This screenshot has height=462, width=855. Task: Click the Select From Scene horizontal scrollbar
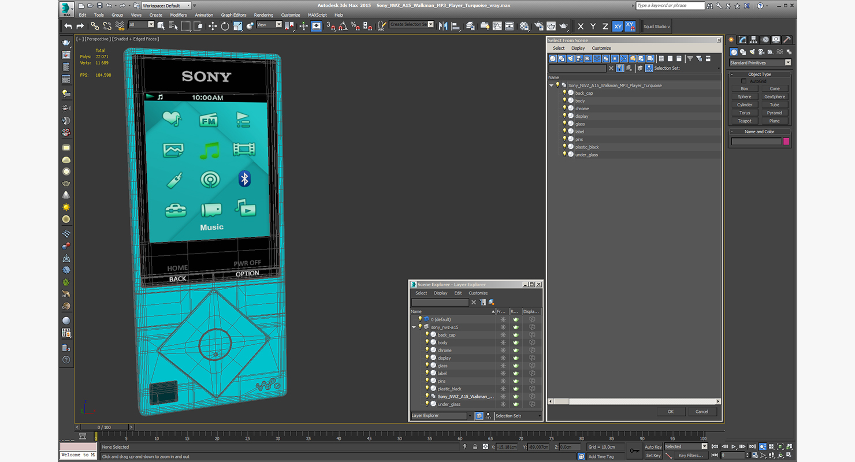634,401
